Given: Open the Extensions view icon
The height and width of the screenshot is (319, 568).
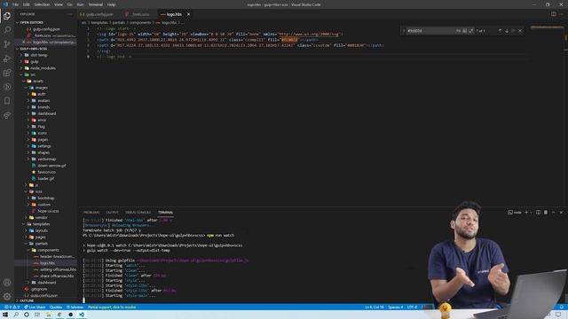Looking at the screenshot, I should (x=7, y=73).
